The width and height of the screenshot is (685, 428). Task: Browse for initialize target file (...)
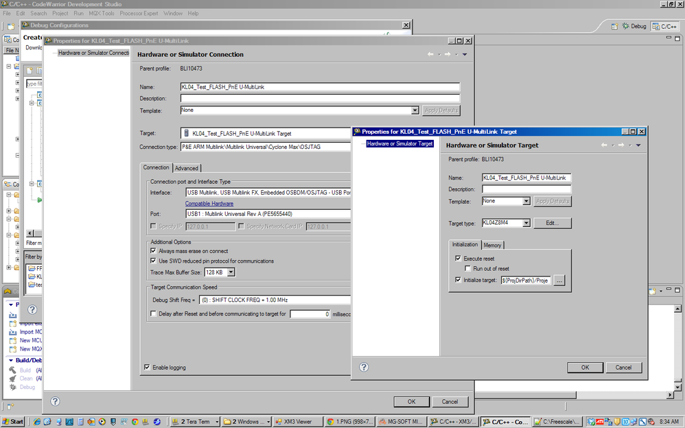[559, 281]
